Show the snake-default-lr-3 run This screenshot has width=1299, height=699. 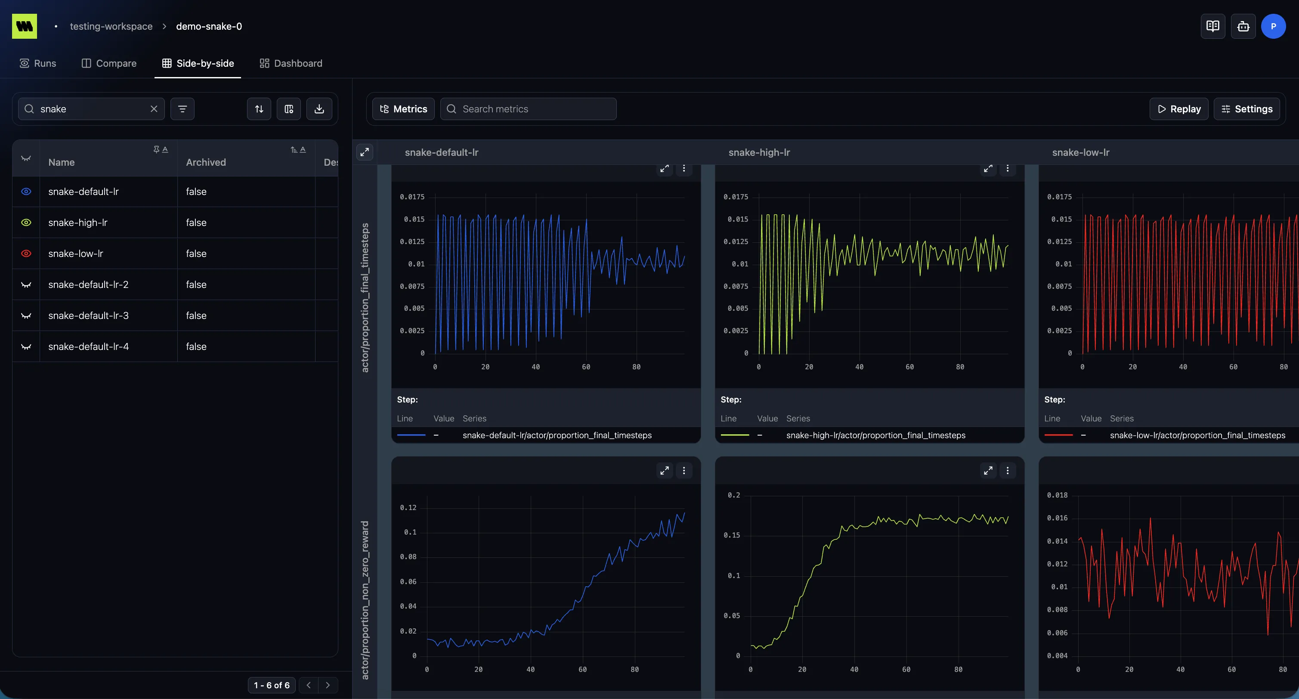pyautogui.click(x=26, y=315)
